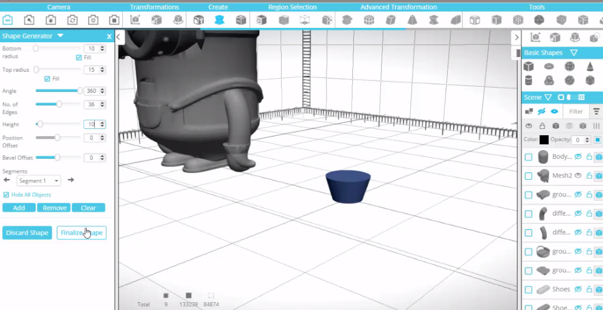
Task: Choose the first icon in the Region Selection group
Action: (x=262, y=20)
